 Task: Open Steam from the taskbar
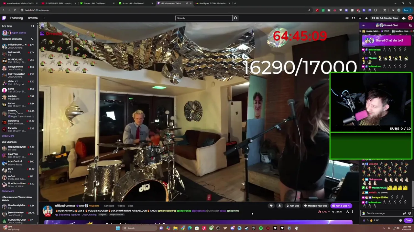click(x=246, y=228)
